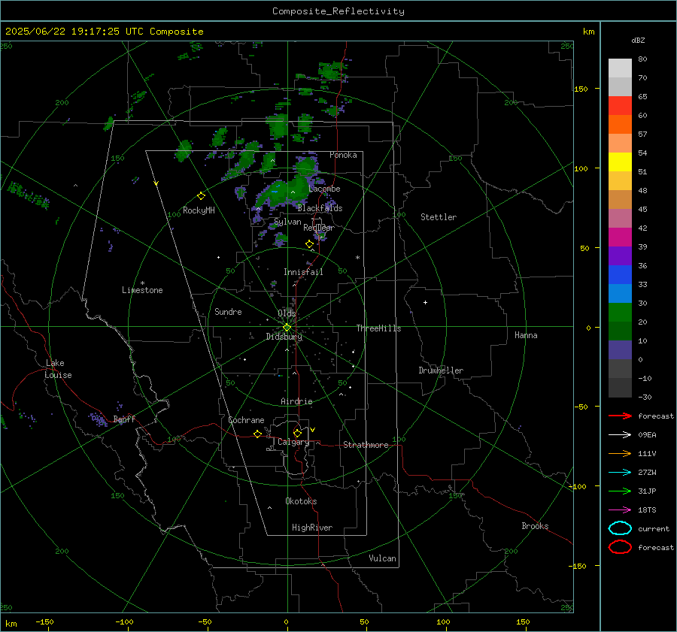Click the Sundre city label

point(228,311)
